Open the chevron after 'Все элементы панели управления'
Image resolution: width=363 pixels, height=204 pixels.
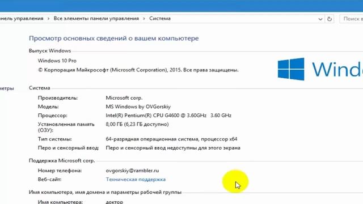(x=144, y=19)
